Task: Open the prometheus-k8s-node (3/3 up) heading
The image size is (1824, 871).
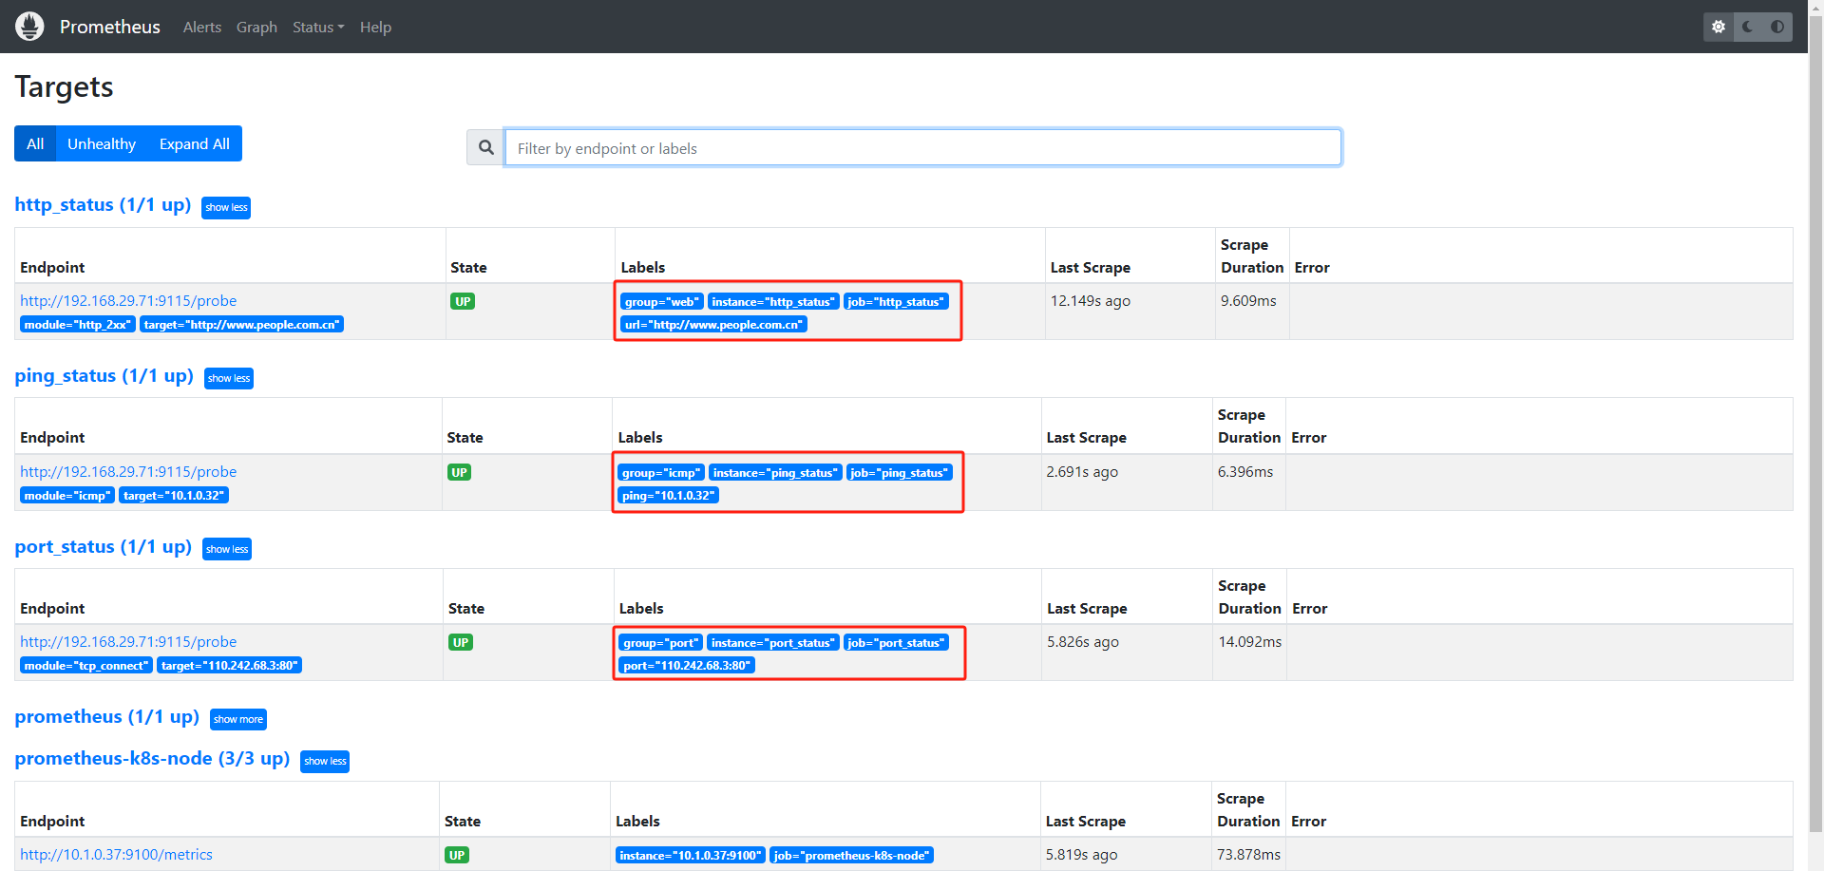Action: tap(152, 758)
